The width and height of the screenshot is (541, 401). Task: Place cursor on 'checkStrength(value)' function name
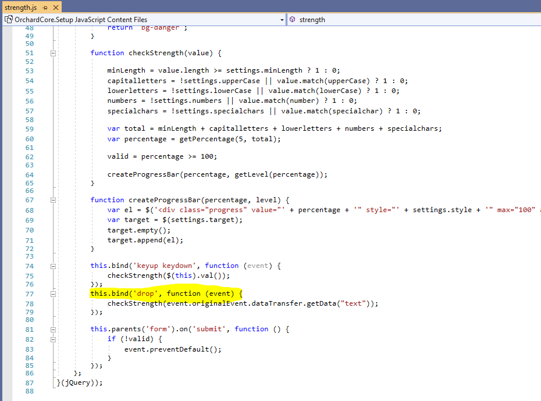point(171,53)
